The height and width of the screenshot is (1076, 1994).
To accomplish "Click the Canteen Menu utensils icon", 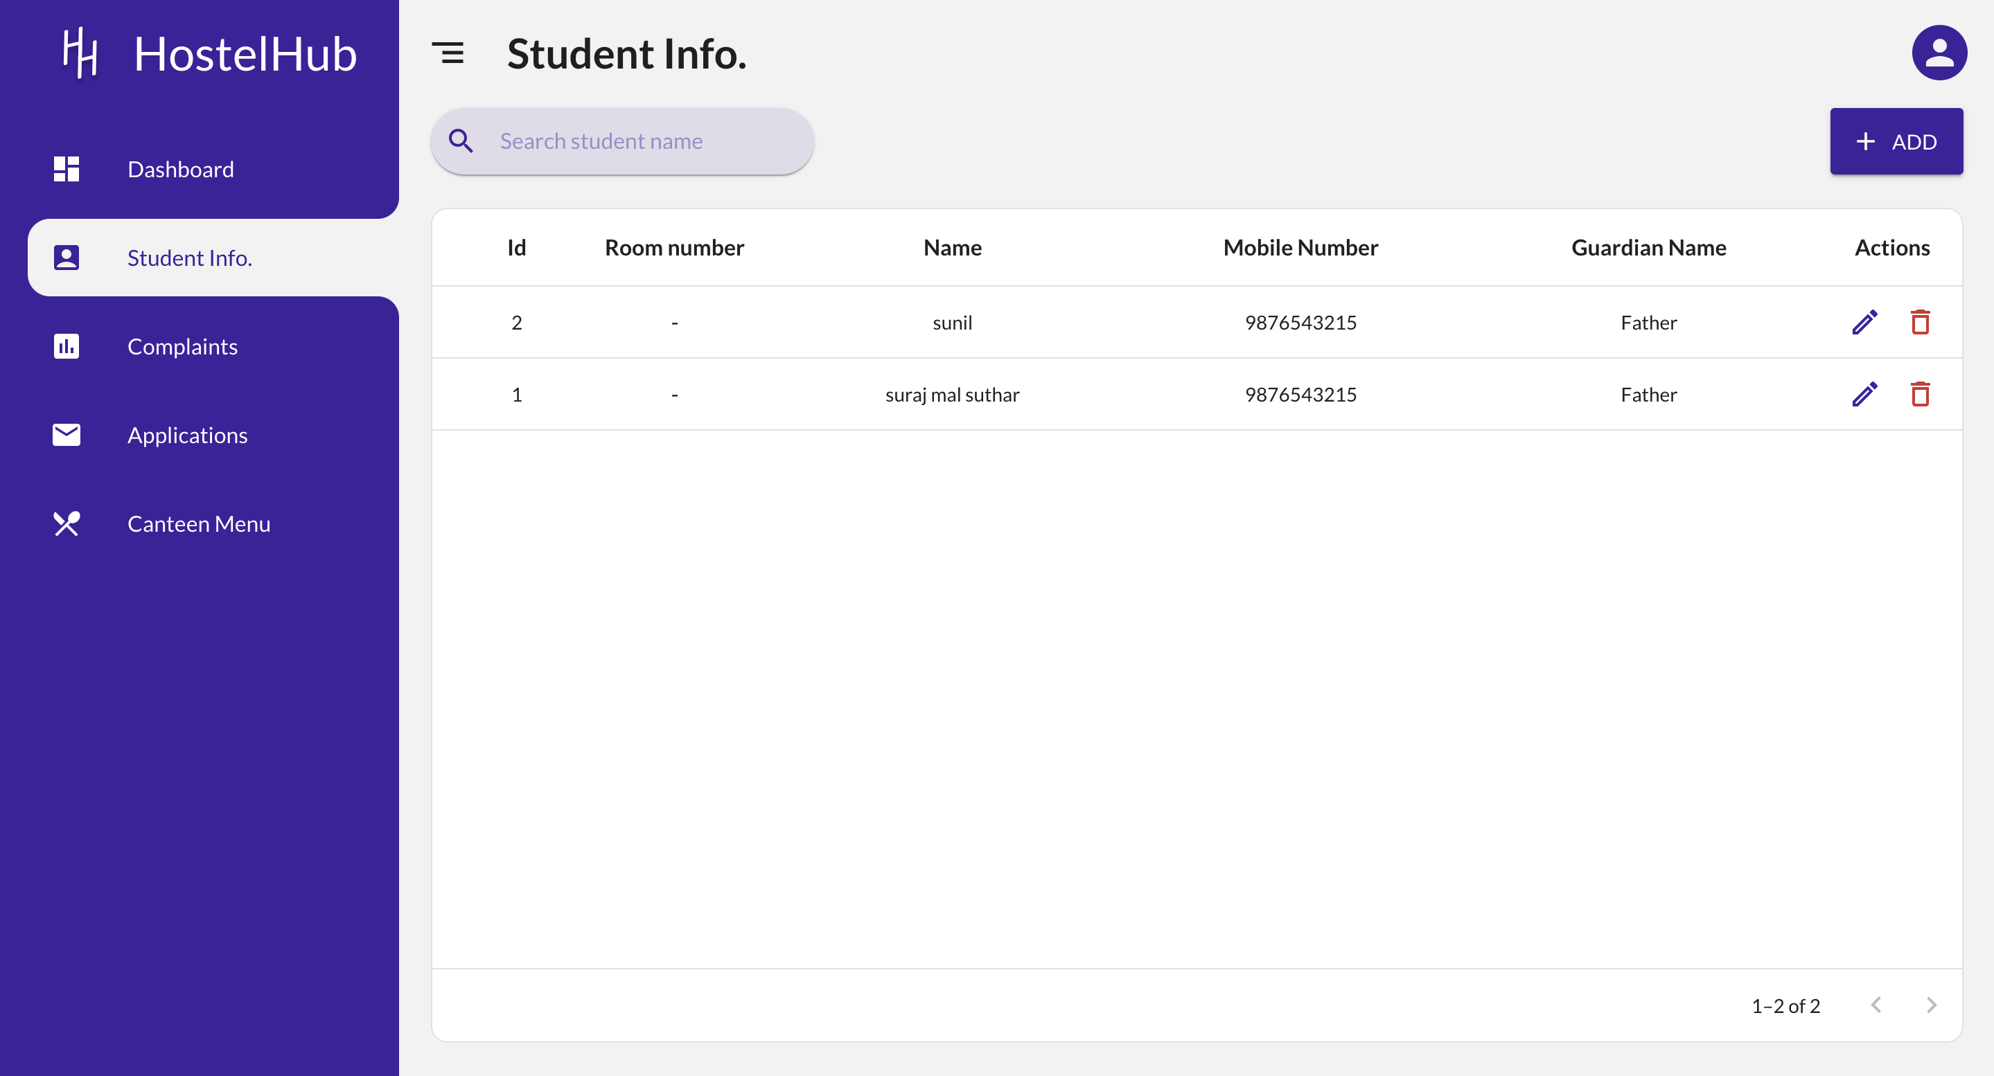I will click(67, 523).
